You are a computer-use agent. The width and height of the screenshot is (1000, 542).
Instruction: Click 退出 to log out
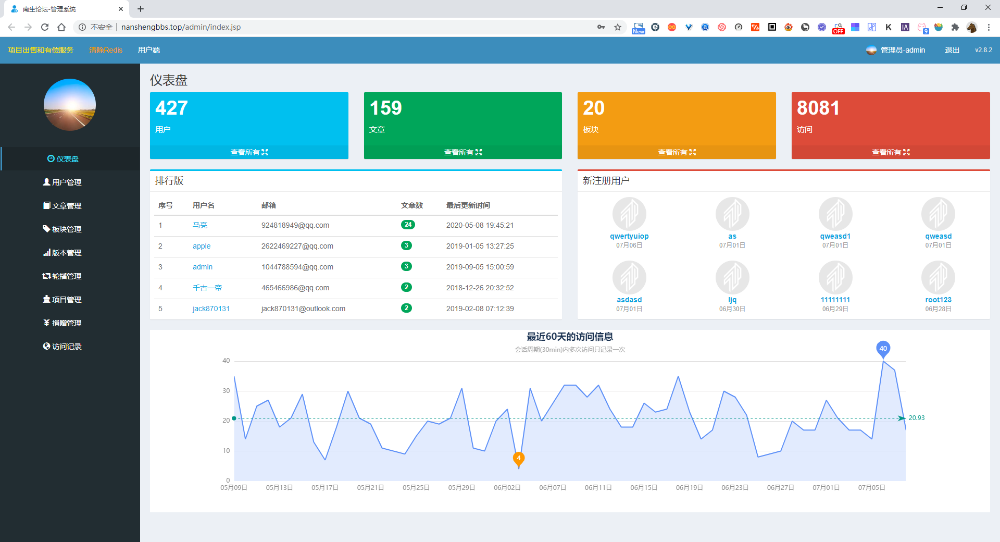coord(952,50)
